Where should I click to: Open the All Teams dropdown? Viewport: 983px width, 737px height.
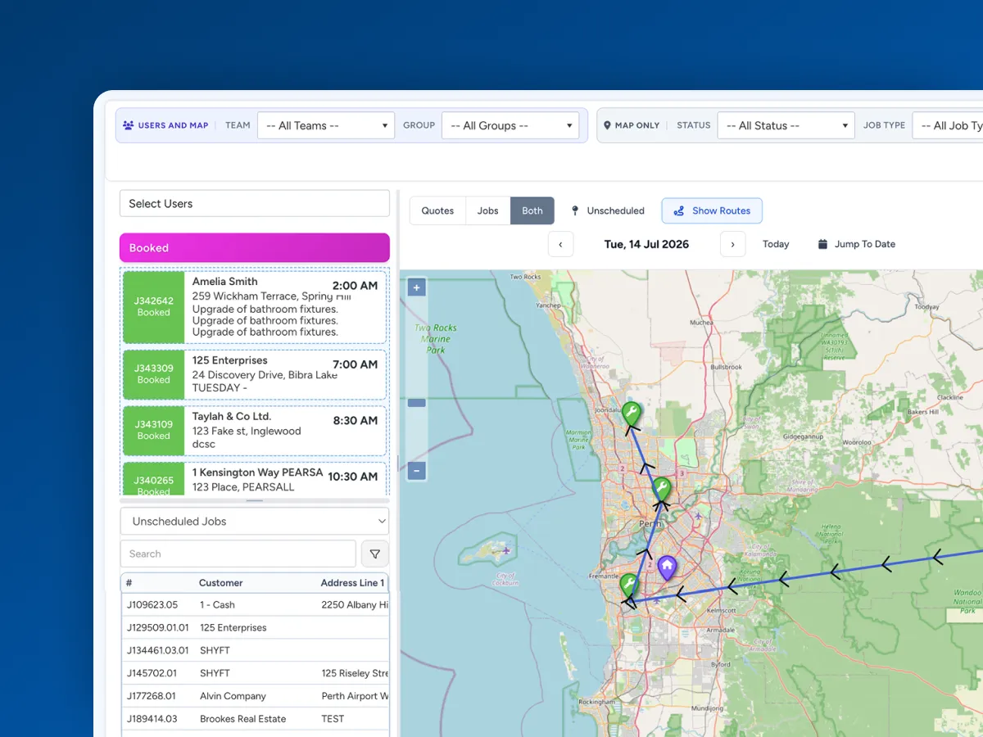point(326,125)
